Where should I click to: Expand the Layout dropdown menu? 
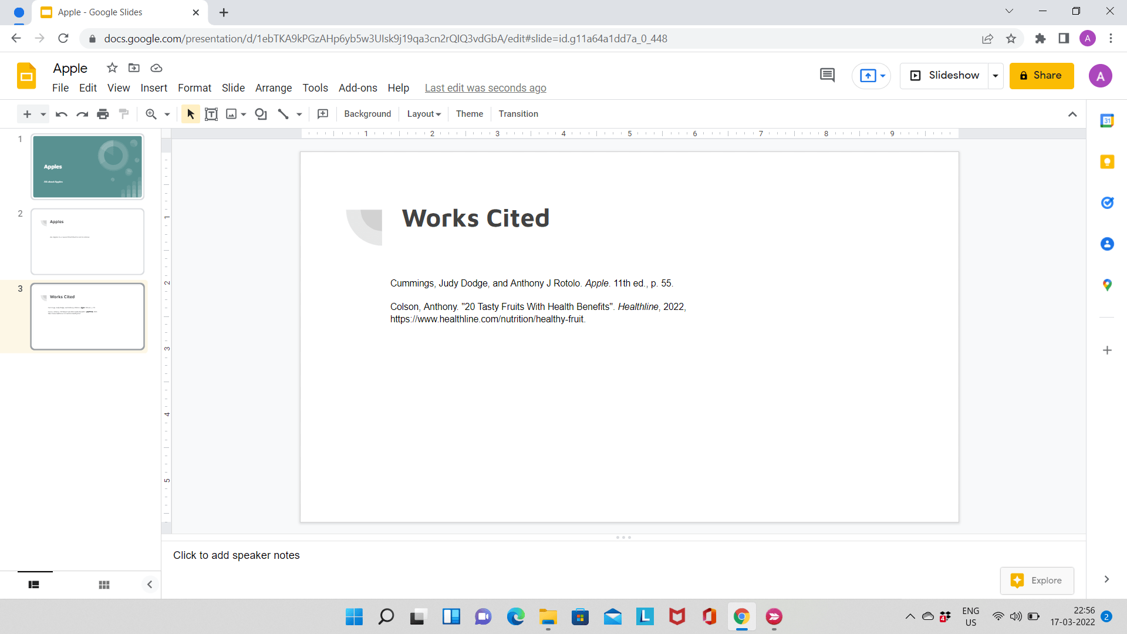422,114
